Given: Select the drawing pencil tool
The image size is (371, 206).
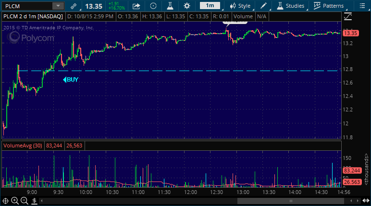Looking at the screenshot, I should click(x=263, y=6).
